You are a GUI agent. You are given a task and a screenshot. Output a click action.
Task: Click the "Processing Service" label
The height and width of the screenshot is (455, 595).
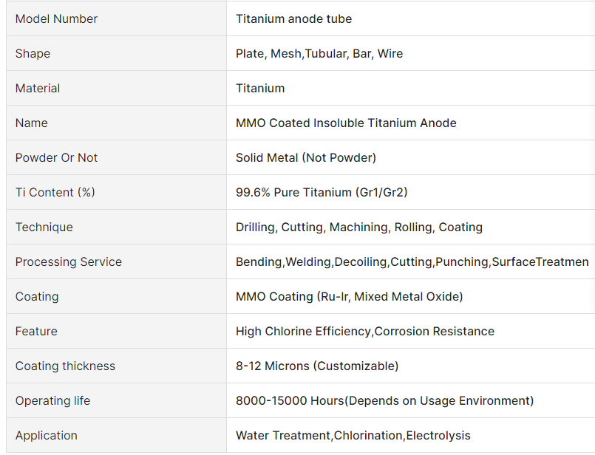tap(69, 262)
